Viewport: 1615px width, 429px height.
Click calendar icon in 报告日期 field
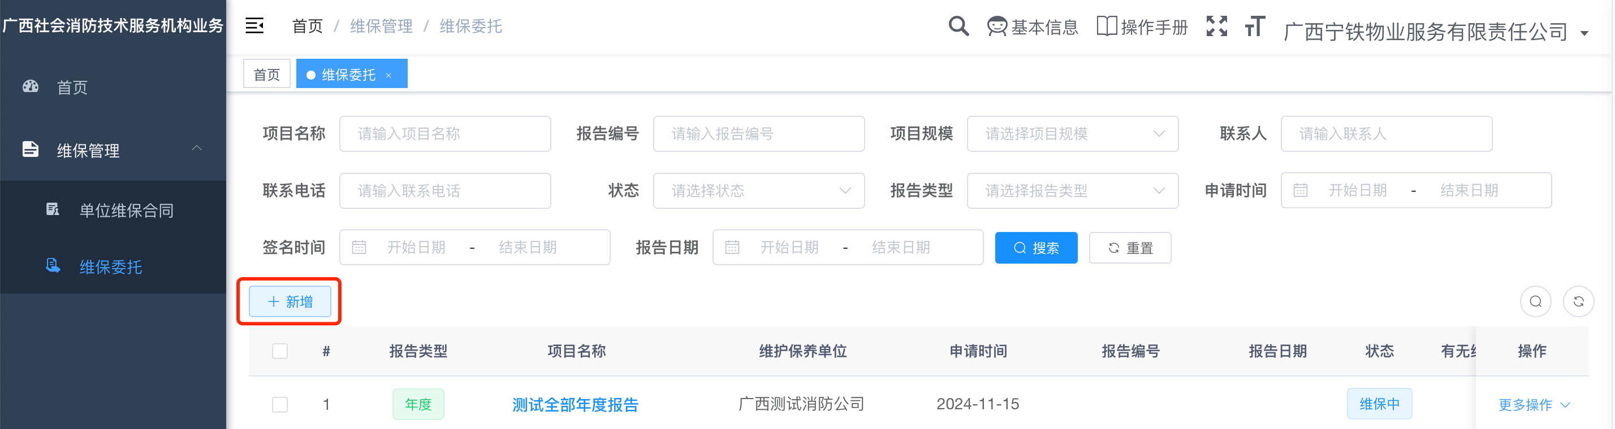point(732,247)
